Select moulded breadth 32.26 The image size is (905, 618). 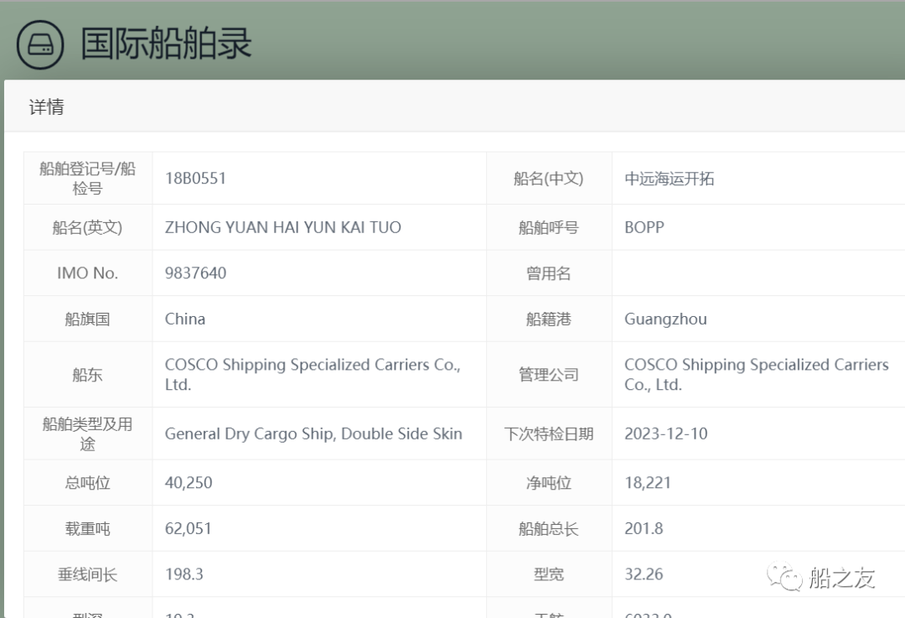coord(644,574)
